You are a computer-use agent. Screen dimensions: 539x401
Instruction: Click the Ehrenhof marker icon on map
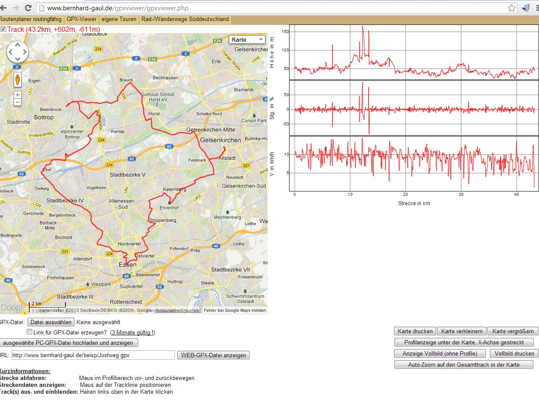point(169,202)
